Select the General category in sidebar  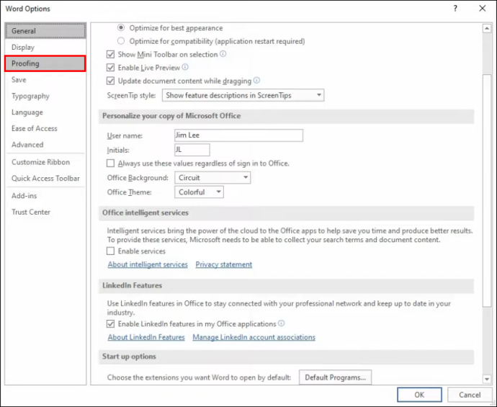point(45,31)
